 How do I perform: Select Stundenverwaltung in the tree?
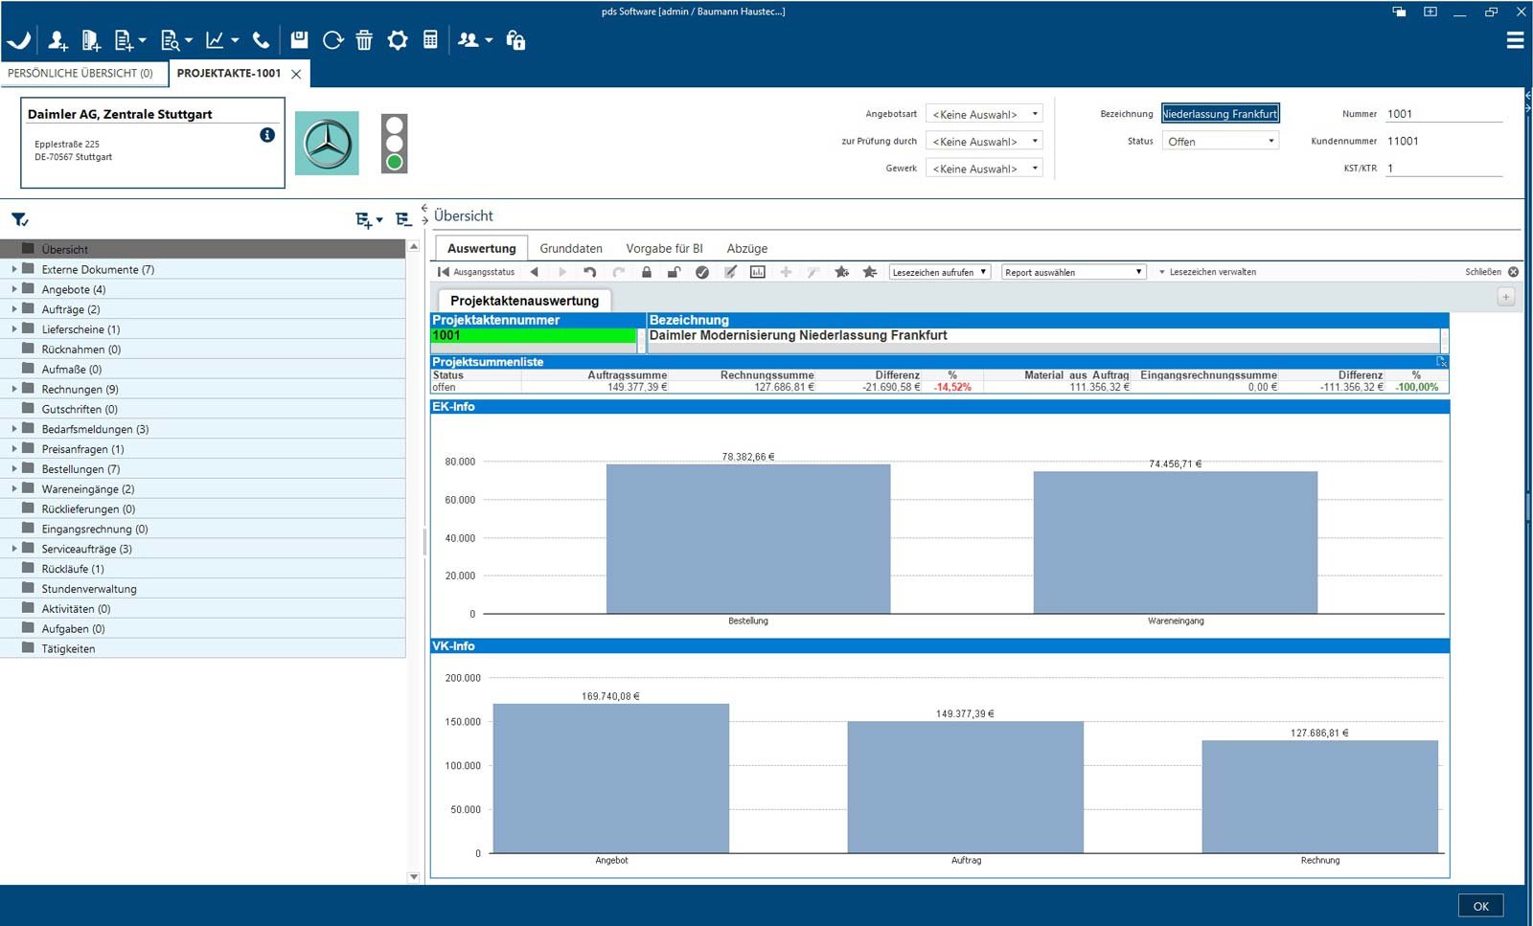[203, 589]
